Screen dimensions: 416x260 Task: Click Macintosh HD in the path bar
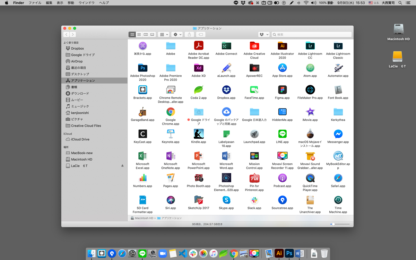[142, 218]
